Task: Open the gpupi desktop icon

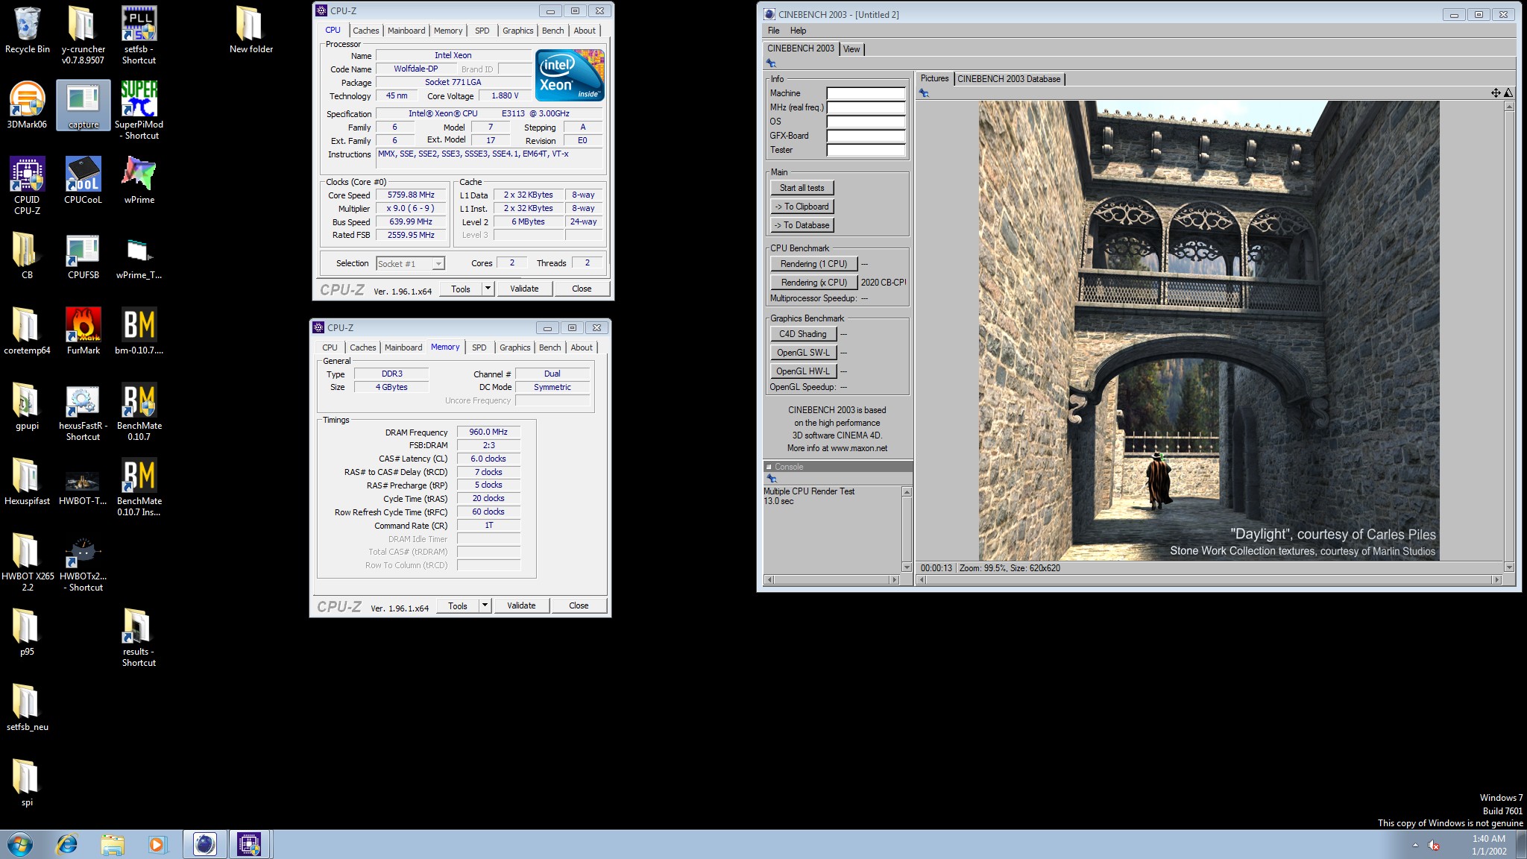Action: 27,405
